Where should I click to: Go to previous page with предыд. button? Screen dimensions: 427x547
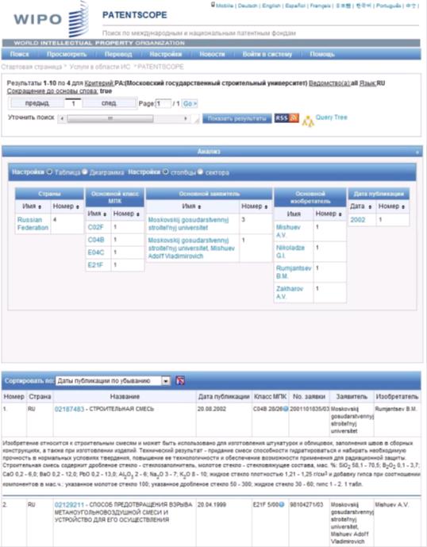(x=37, y=103)
